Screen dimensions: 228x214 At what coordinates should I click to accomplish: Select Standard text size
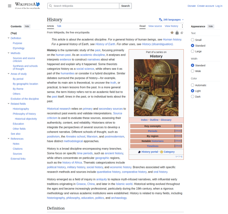click(192, 46)
